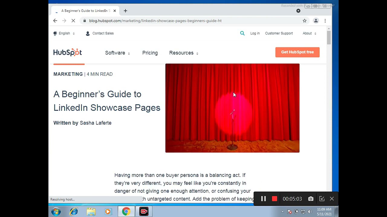Click the red curtain stage image

pos(232,108)
